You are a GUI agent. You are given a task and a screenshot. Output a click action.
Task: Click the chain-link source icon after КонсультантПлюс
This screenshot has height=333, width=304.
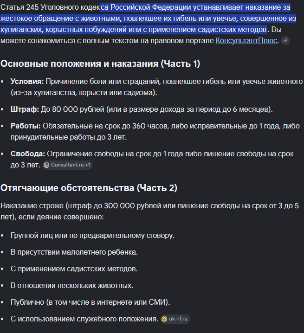[x=285, y=40]
